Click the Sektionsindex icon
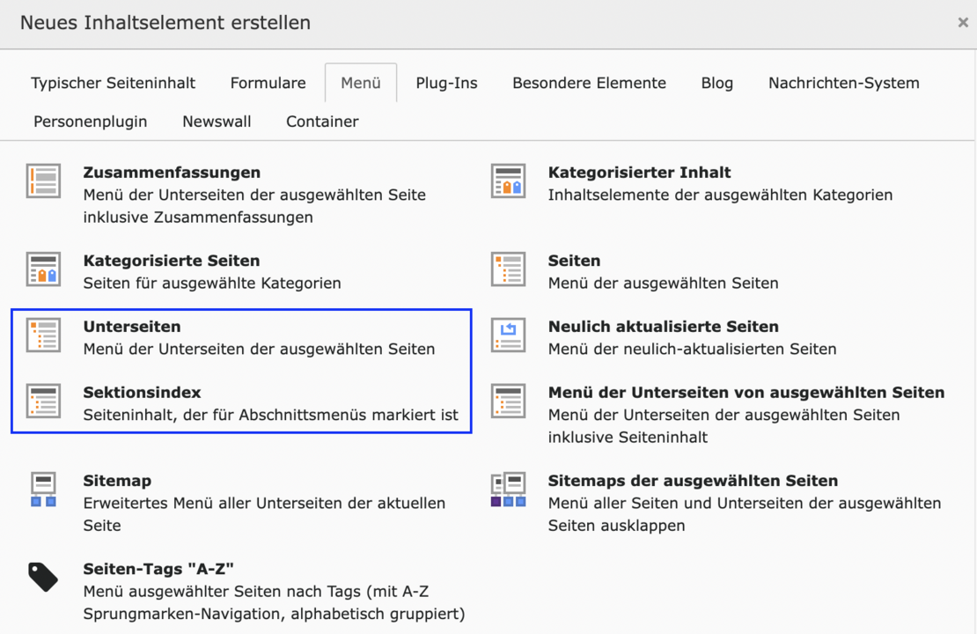 coord(43,402)
